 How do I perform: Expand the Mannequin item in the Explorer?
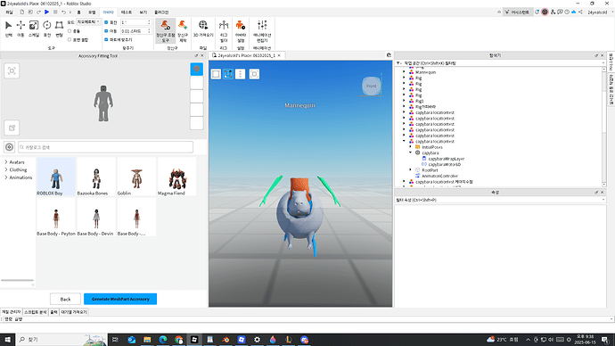(x=404, y=72)
